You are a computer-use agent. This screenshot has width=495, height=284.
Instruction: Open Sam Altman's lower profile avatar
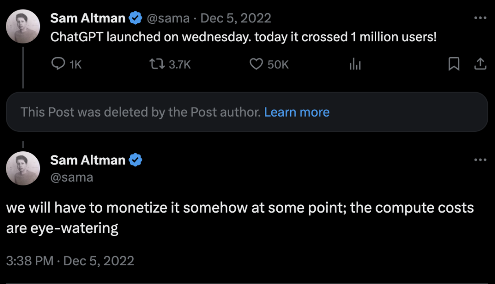(x=23, y=168)
